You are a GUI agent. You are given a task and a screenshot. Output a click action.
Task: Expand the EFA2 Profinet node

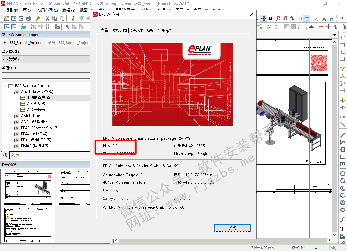[11, 128]
